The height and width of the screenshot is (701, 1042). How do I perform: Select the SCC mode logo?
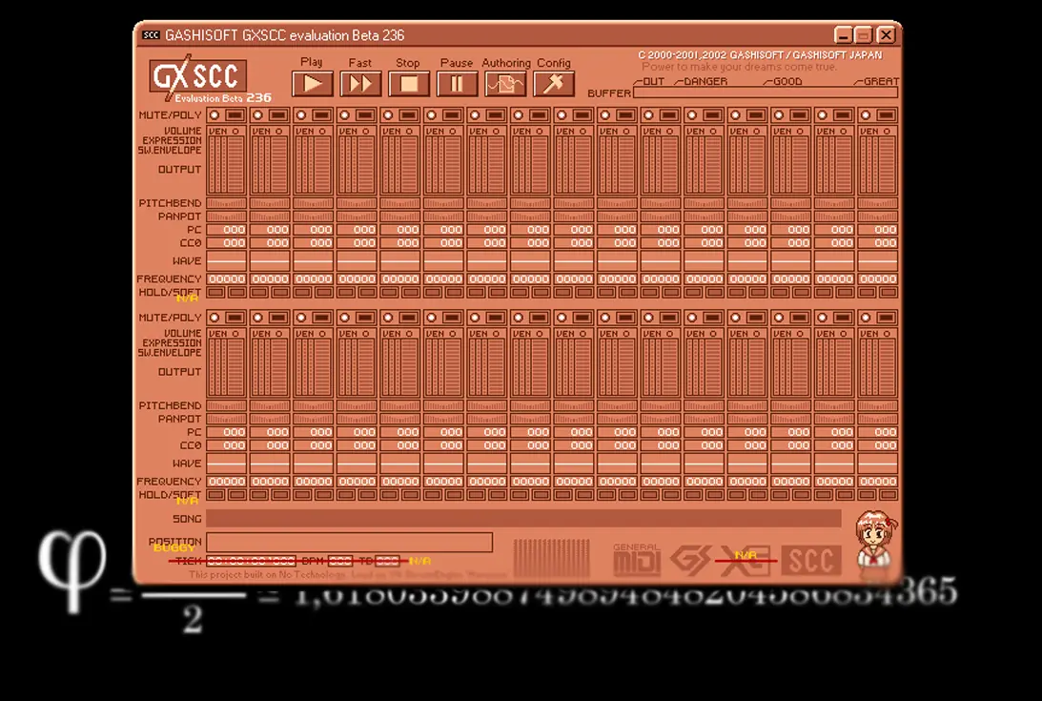point(810,560)
